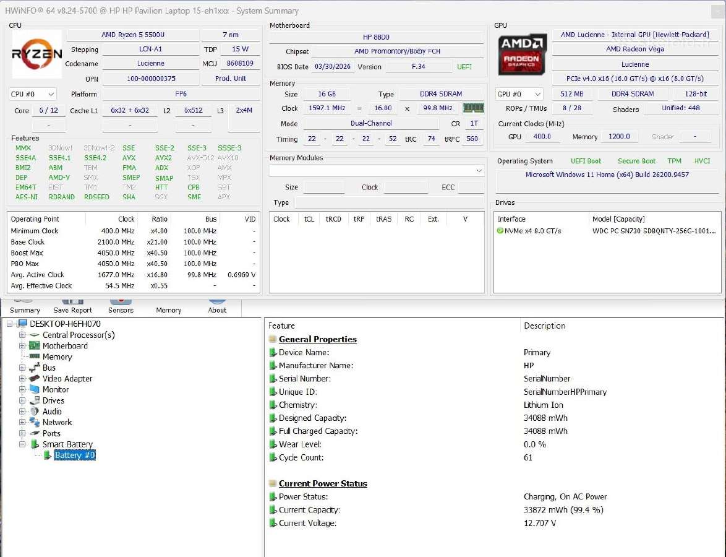
Task: Click Save Report in toolbar
Action: pyautogui.click(x=73, y=307)
